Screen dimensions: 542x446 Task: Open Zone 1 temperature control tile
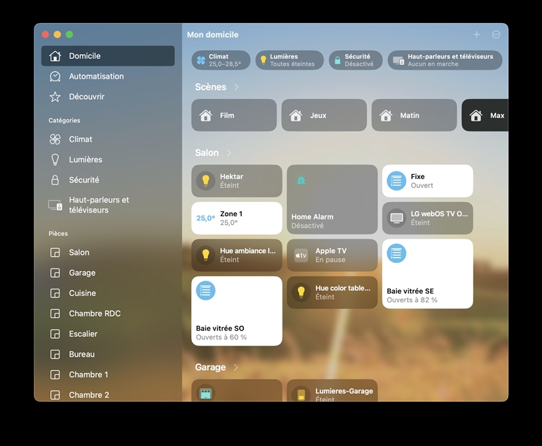click(236, 218)
